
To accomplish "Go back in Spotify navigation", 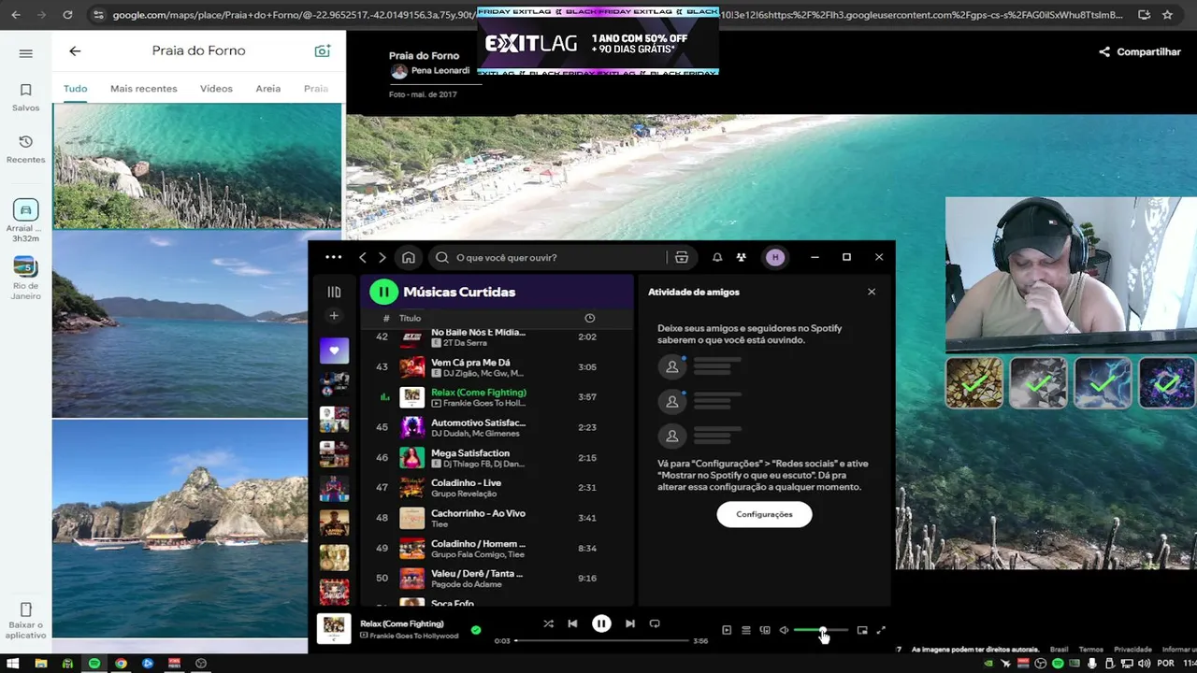I will 363,258.
